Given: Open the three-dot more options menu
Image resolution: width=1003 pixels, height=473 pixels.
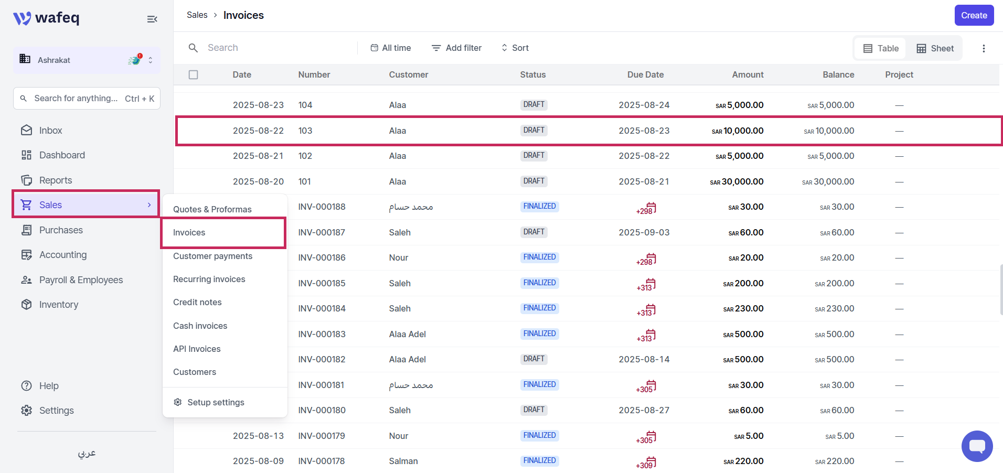Looking at the screenshot, I should pyautogui.click(x=984, y=49).
